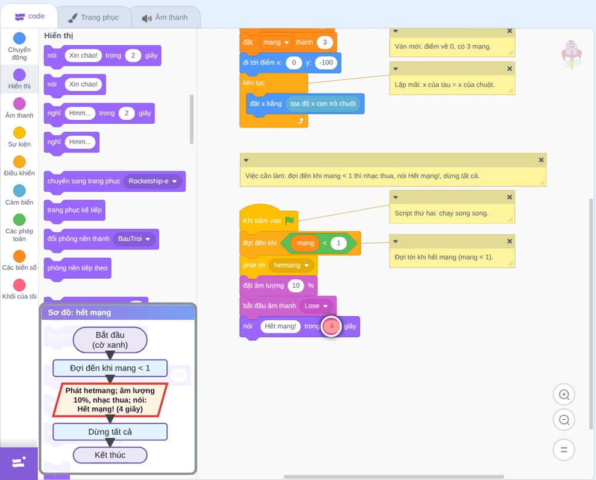The width and height of the screenshot is (596, 480).
Task: Collapse the 'Việc cần làm' comment
Action: (x=246, y=160)
